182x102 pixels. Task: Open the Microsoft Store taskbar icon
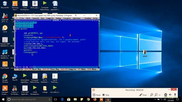click(69, 99)
